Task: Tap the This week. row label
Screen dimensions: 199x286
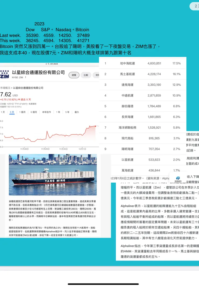Action: 10,41
